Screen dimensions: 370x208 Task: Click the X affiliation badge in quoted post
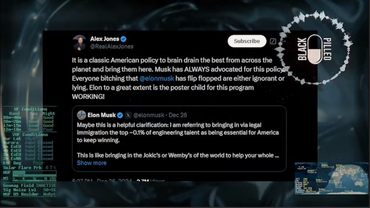pos(128,115)
